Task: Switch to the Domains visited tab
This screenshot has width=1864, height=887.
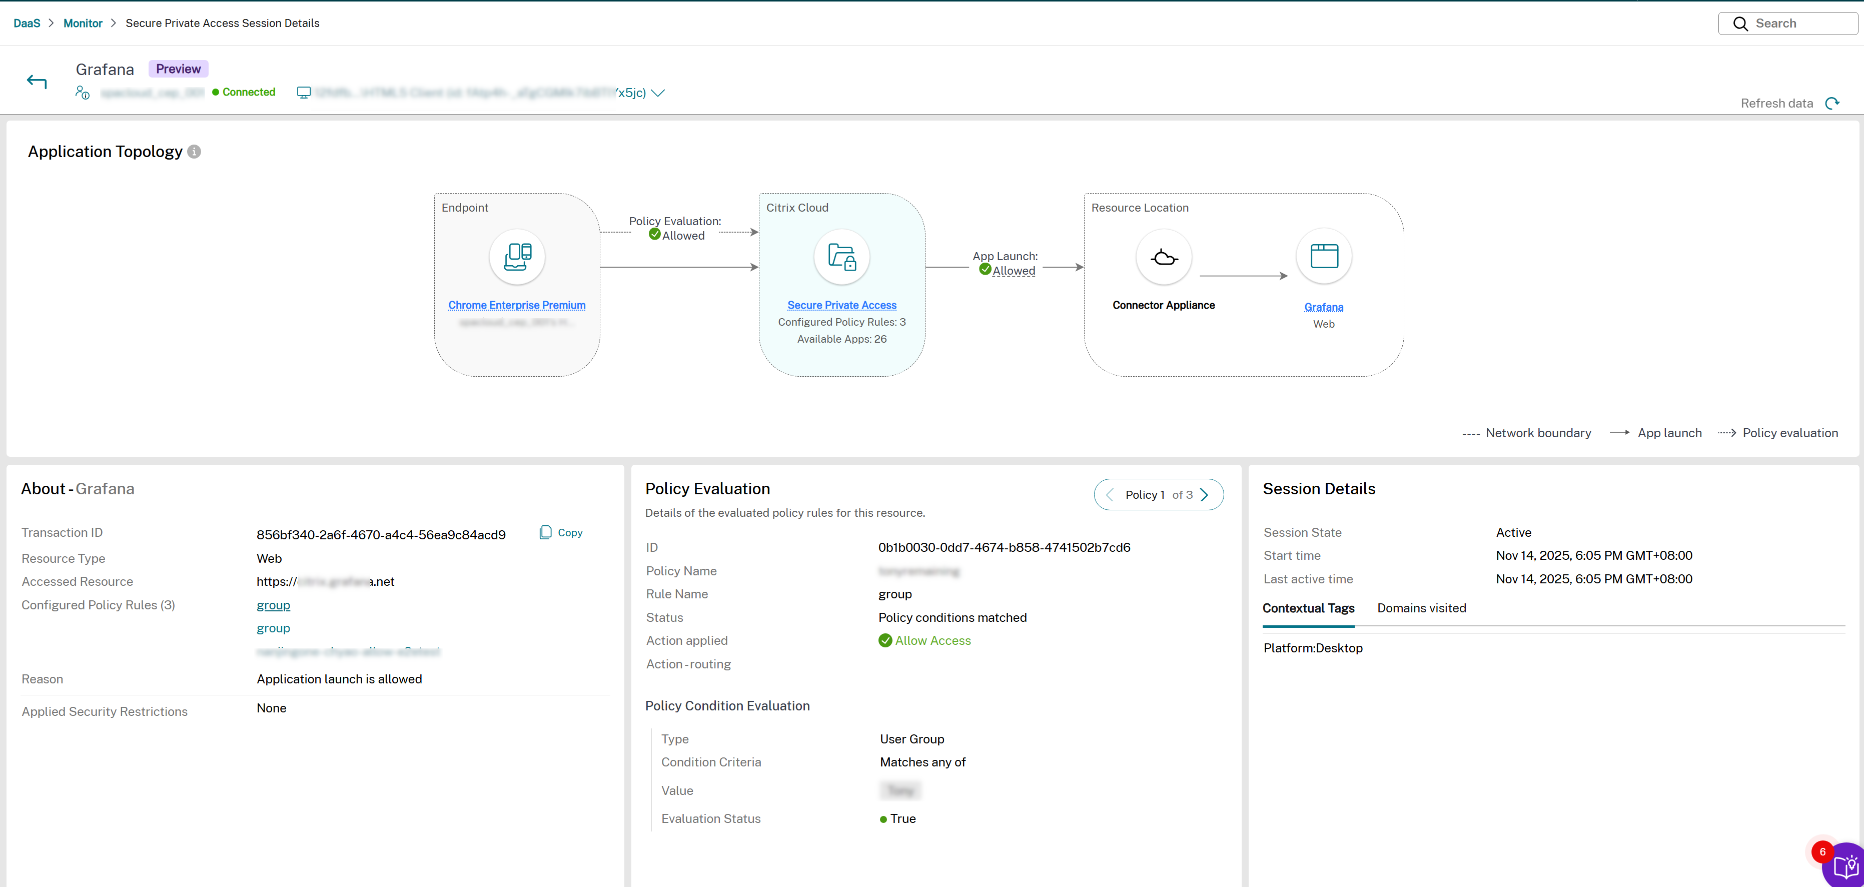Action: pos(1420,608)
